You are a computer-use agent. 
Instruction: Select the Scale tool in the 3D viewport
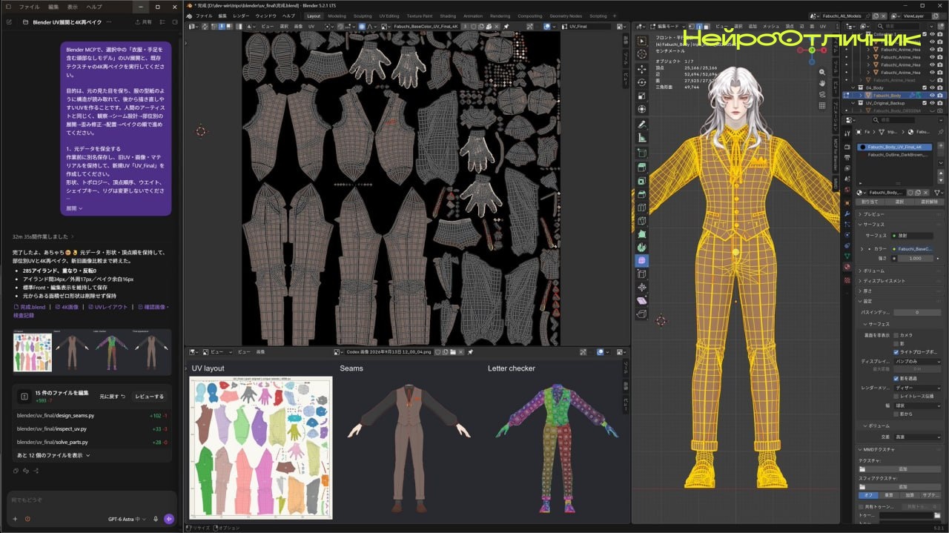coord(642,96)
